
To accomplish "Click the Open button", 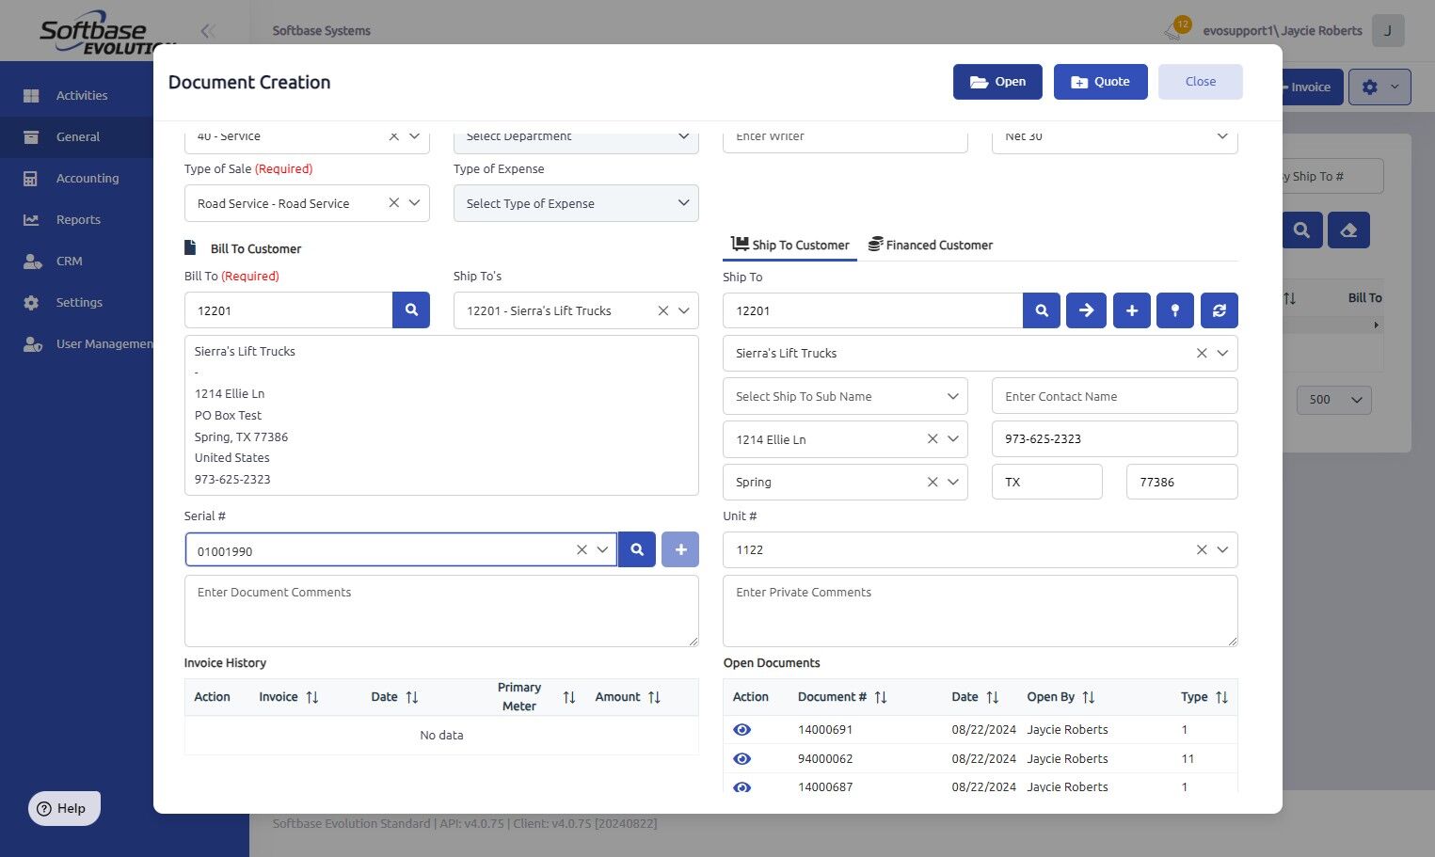I will pyautogui.click(x=997, y=82).
